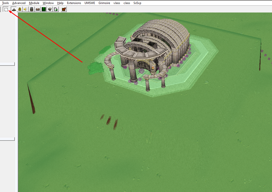
Task: Open the Help menu
Action: (x=60, y=3)
